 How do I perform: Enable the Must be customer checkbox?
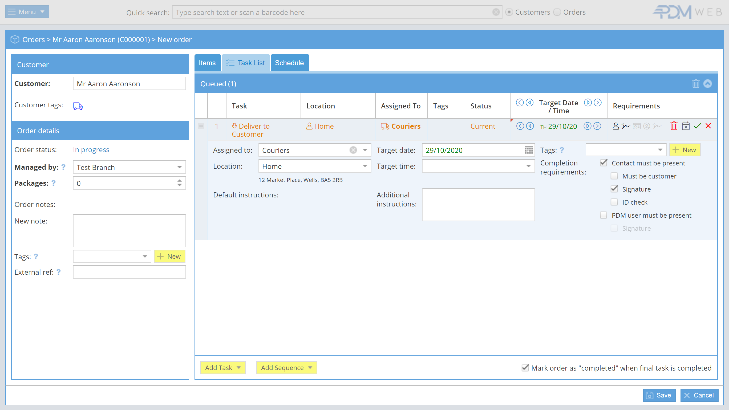[x=614, y=176]
